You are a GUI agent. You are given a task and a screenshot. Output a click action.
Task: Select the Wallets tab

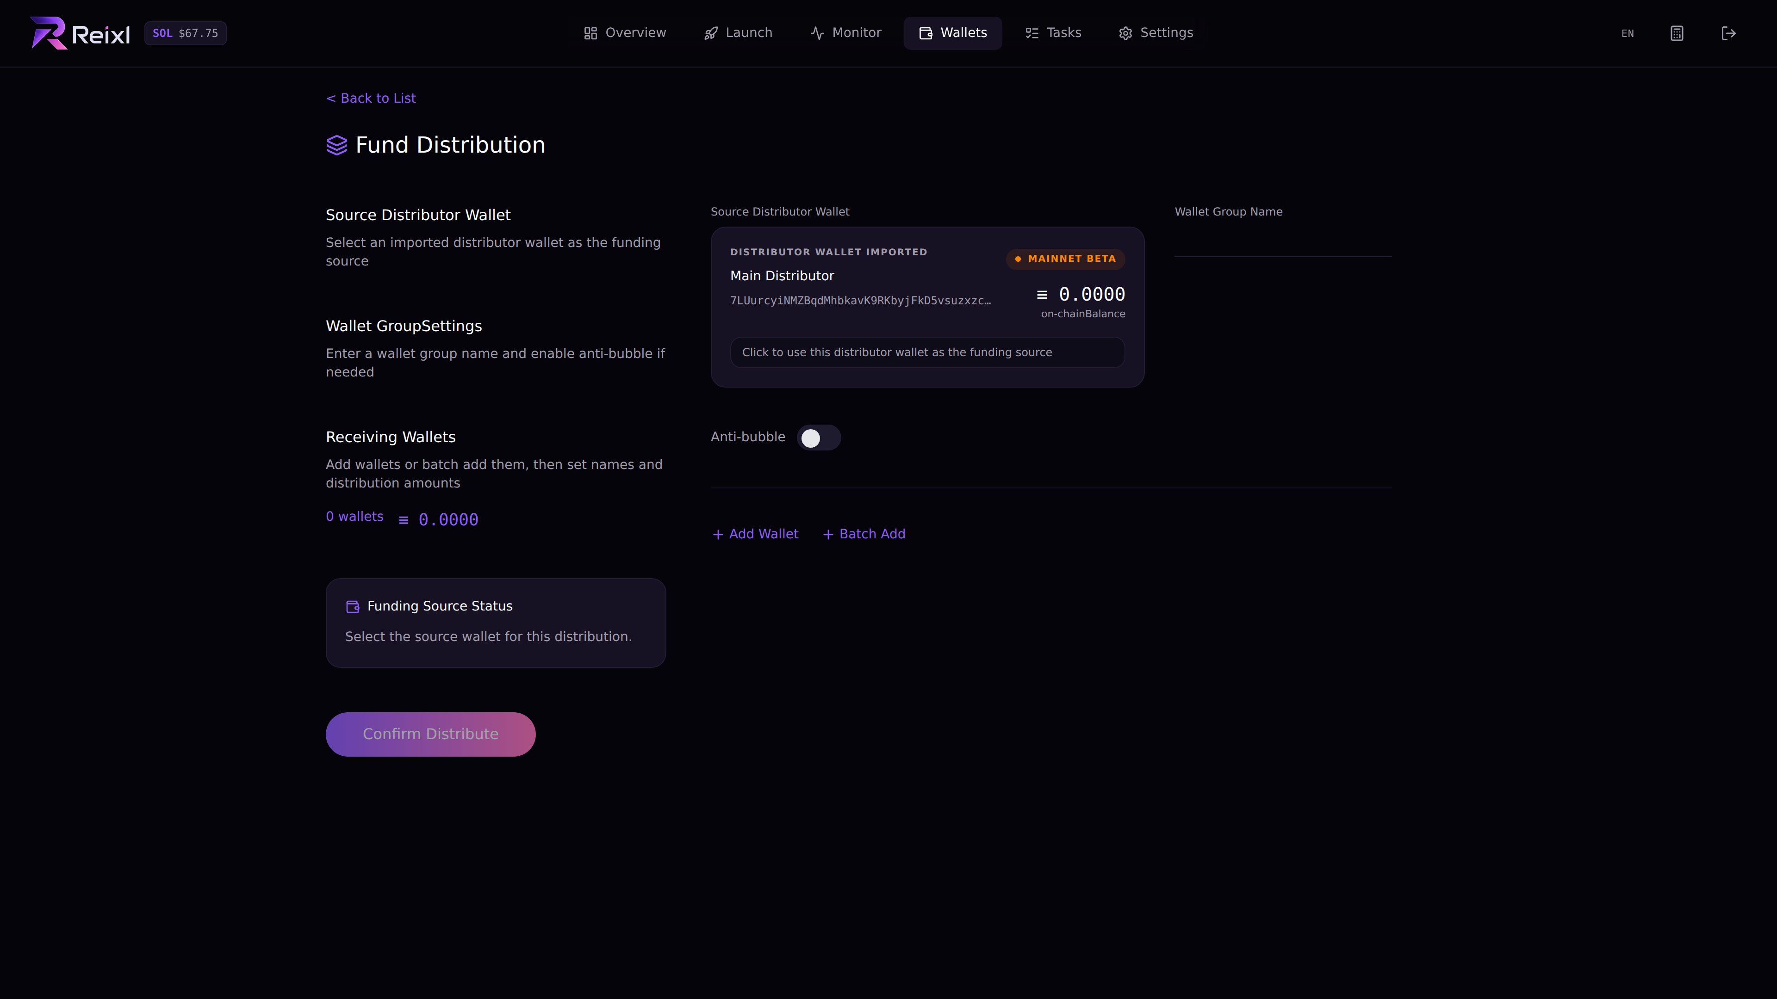(x=953, y=33)
